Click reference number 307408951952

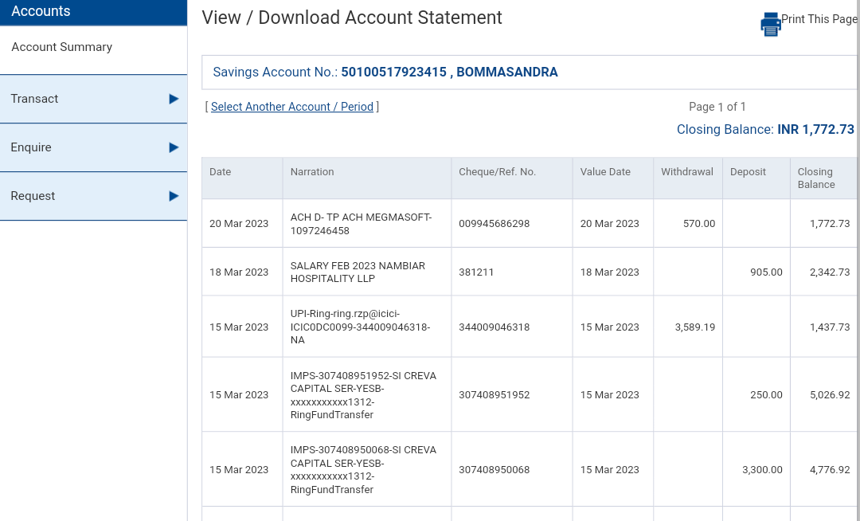tap(494, 395)
